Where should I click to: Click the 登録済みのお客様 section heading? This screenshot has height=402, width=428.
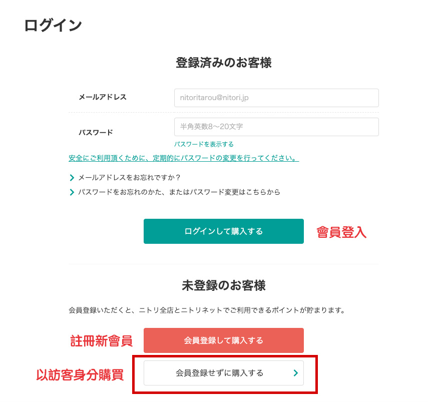223,63
